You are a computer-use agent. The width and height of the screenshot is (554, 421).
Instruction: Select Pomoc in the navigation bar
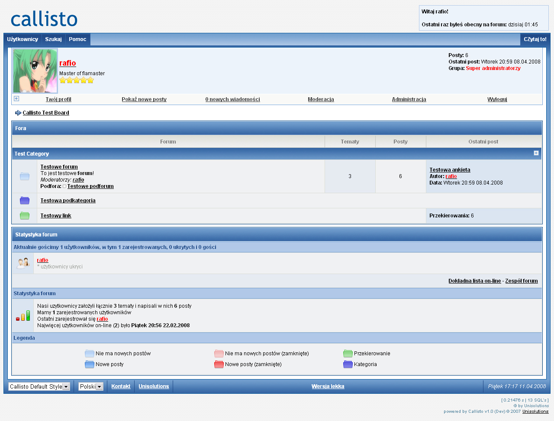[x=77, y=39]
